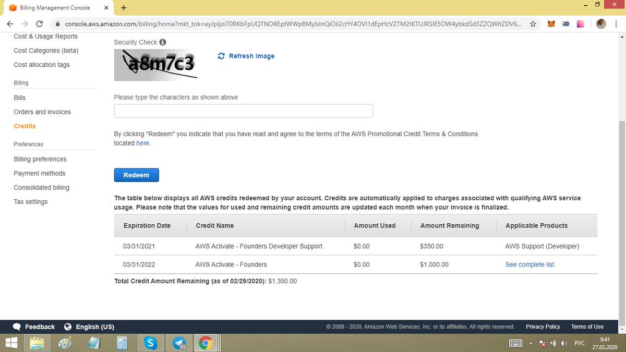This screenshot has width=626, height=352.
Task: Click the 03/31/2022 expiration date cell
Action: (x=139, y=264)
